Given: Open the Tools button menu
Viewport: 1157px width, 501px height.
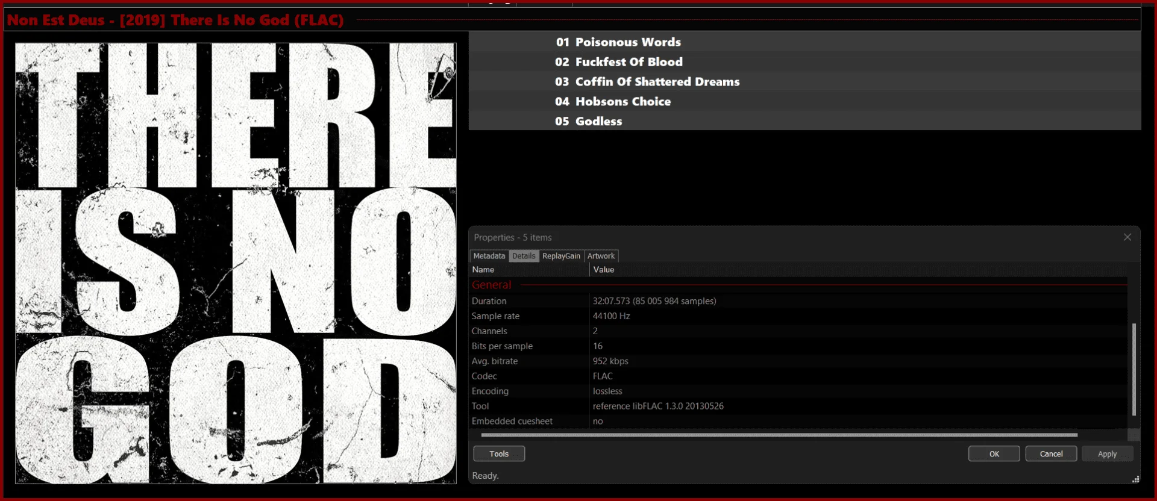Looking at the screenshot, I should pyautogui.click(x=499, y=454).
